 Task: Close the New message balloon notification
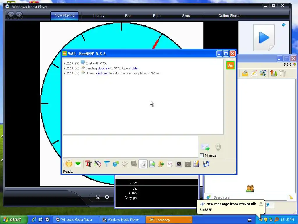tap(261, 203)
